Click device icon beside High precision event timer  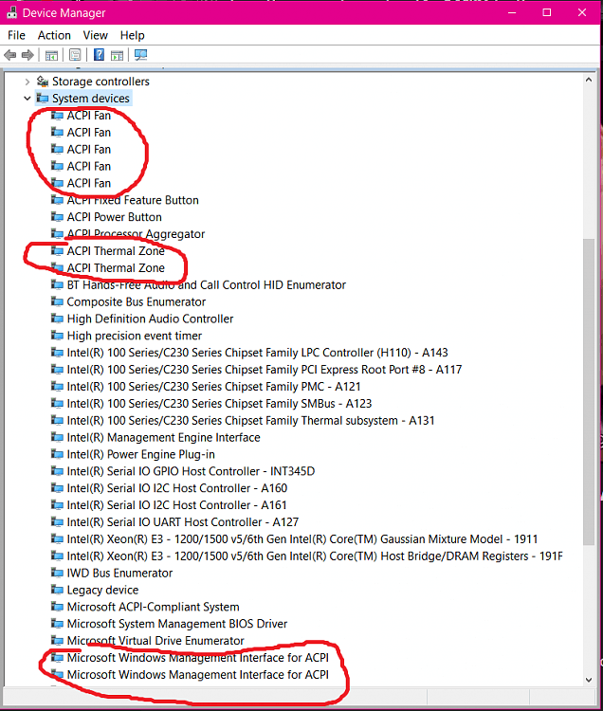coord(57,336)
